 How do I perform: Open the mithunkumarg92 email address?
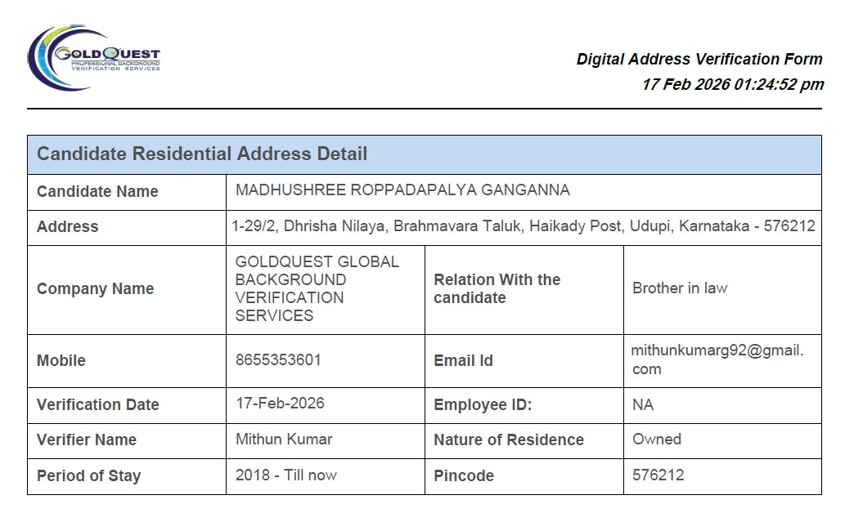(x=717, y=359)
